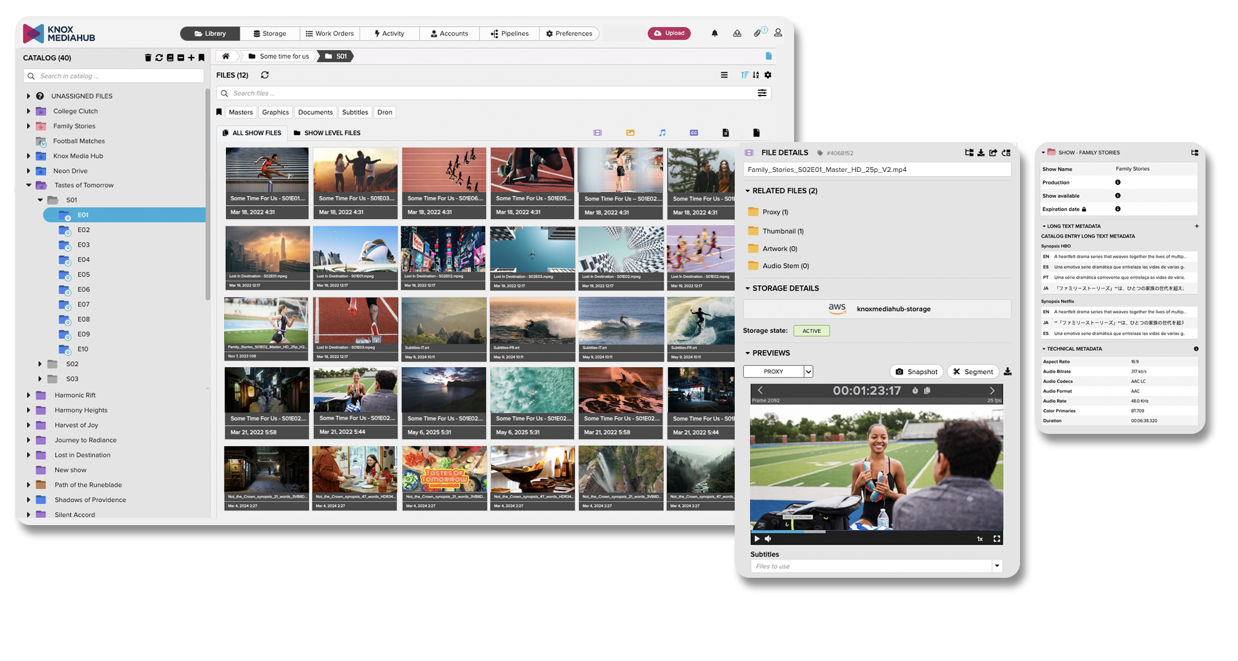Switch to the Show Level Files tab
The image size is (1238, 661).
coord(327,133)
